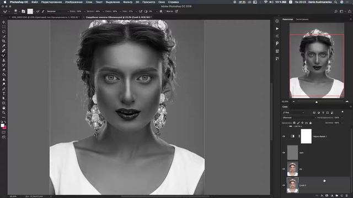Lock all layer attributes padlock icon
Screen dimensions: 353x198
coord(311,123)
